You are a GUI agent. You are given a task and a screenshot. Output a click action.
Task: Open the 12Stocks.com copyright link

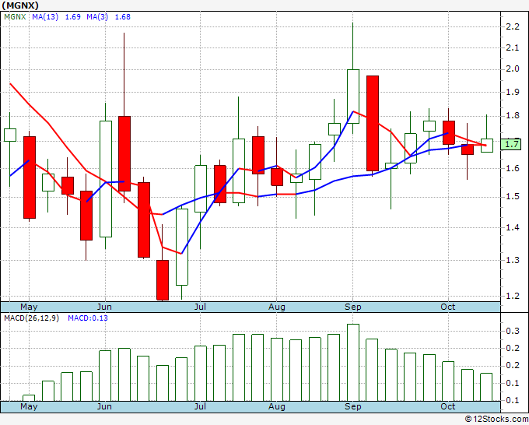[496, 420]
